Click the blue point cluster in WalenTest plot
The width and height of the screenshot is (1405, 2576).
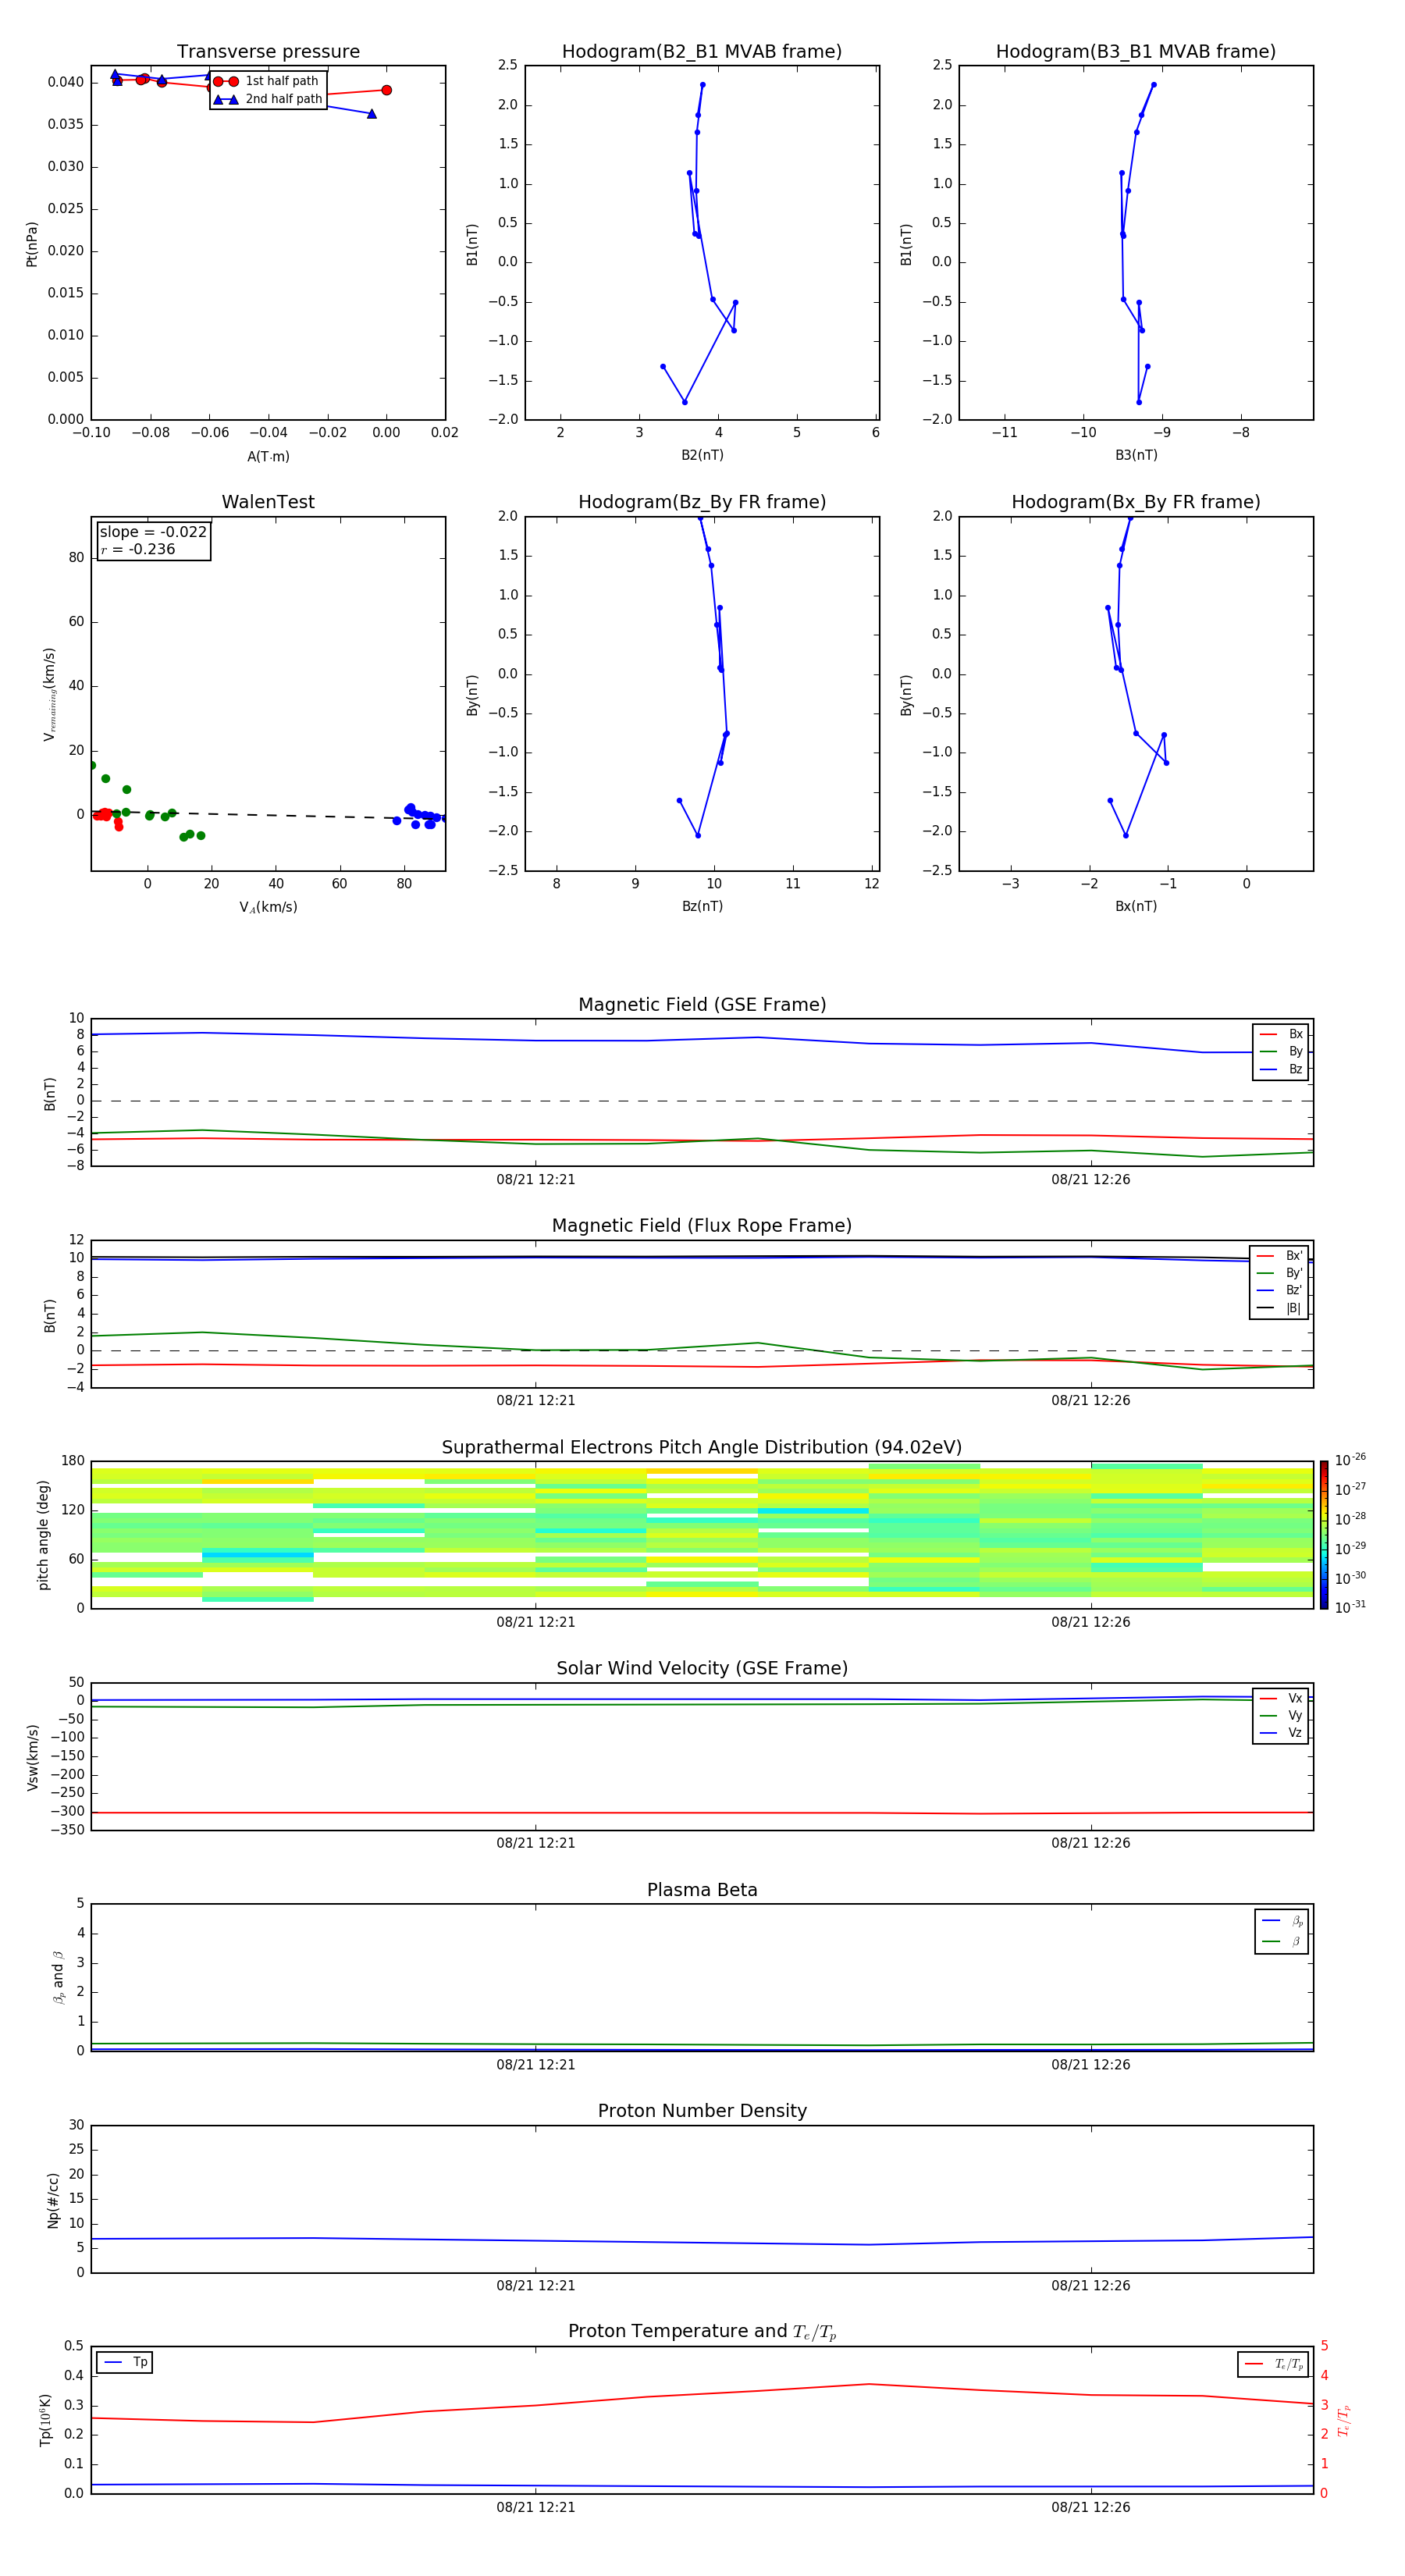420,816
